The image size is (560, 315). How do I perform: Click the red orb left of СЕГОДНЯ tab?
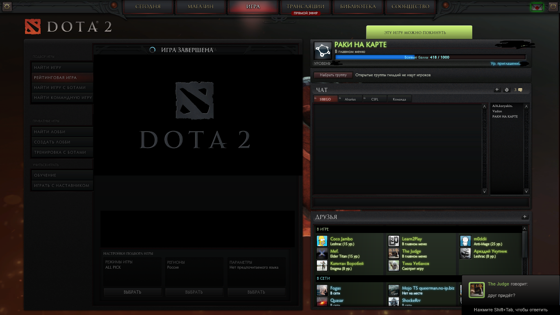[x=114, y=6]
